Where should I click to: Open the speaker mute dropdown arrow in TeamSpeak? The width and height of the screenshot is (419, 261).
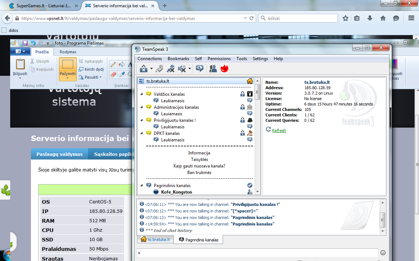[x=190, y=69]
